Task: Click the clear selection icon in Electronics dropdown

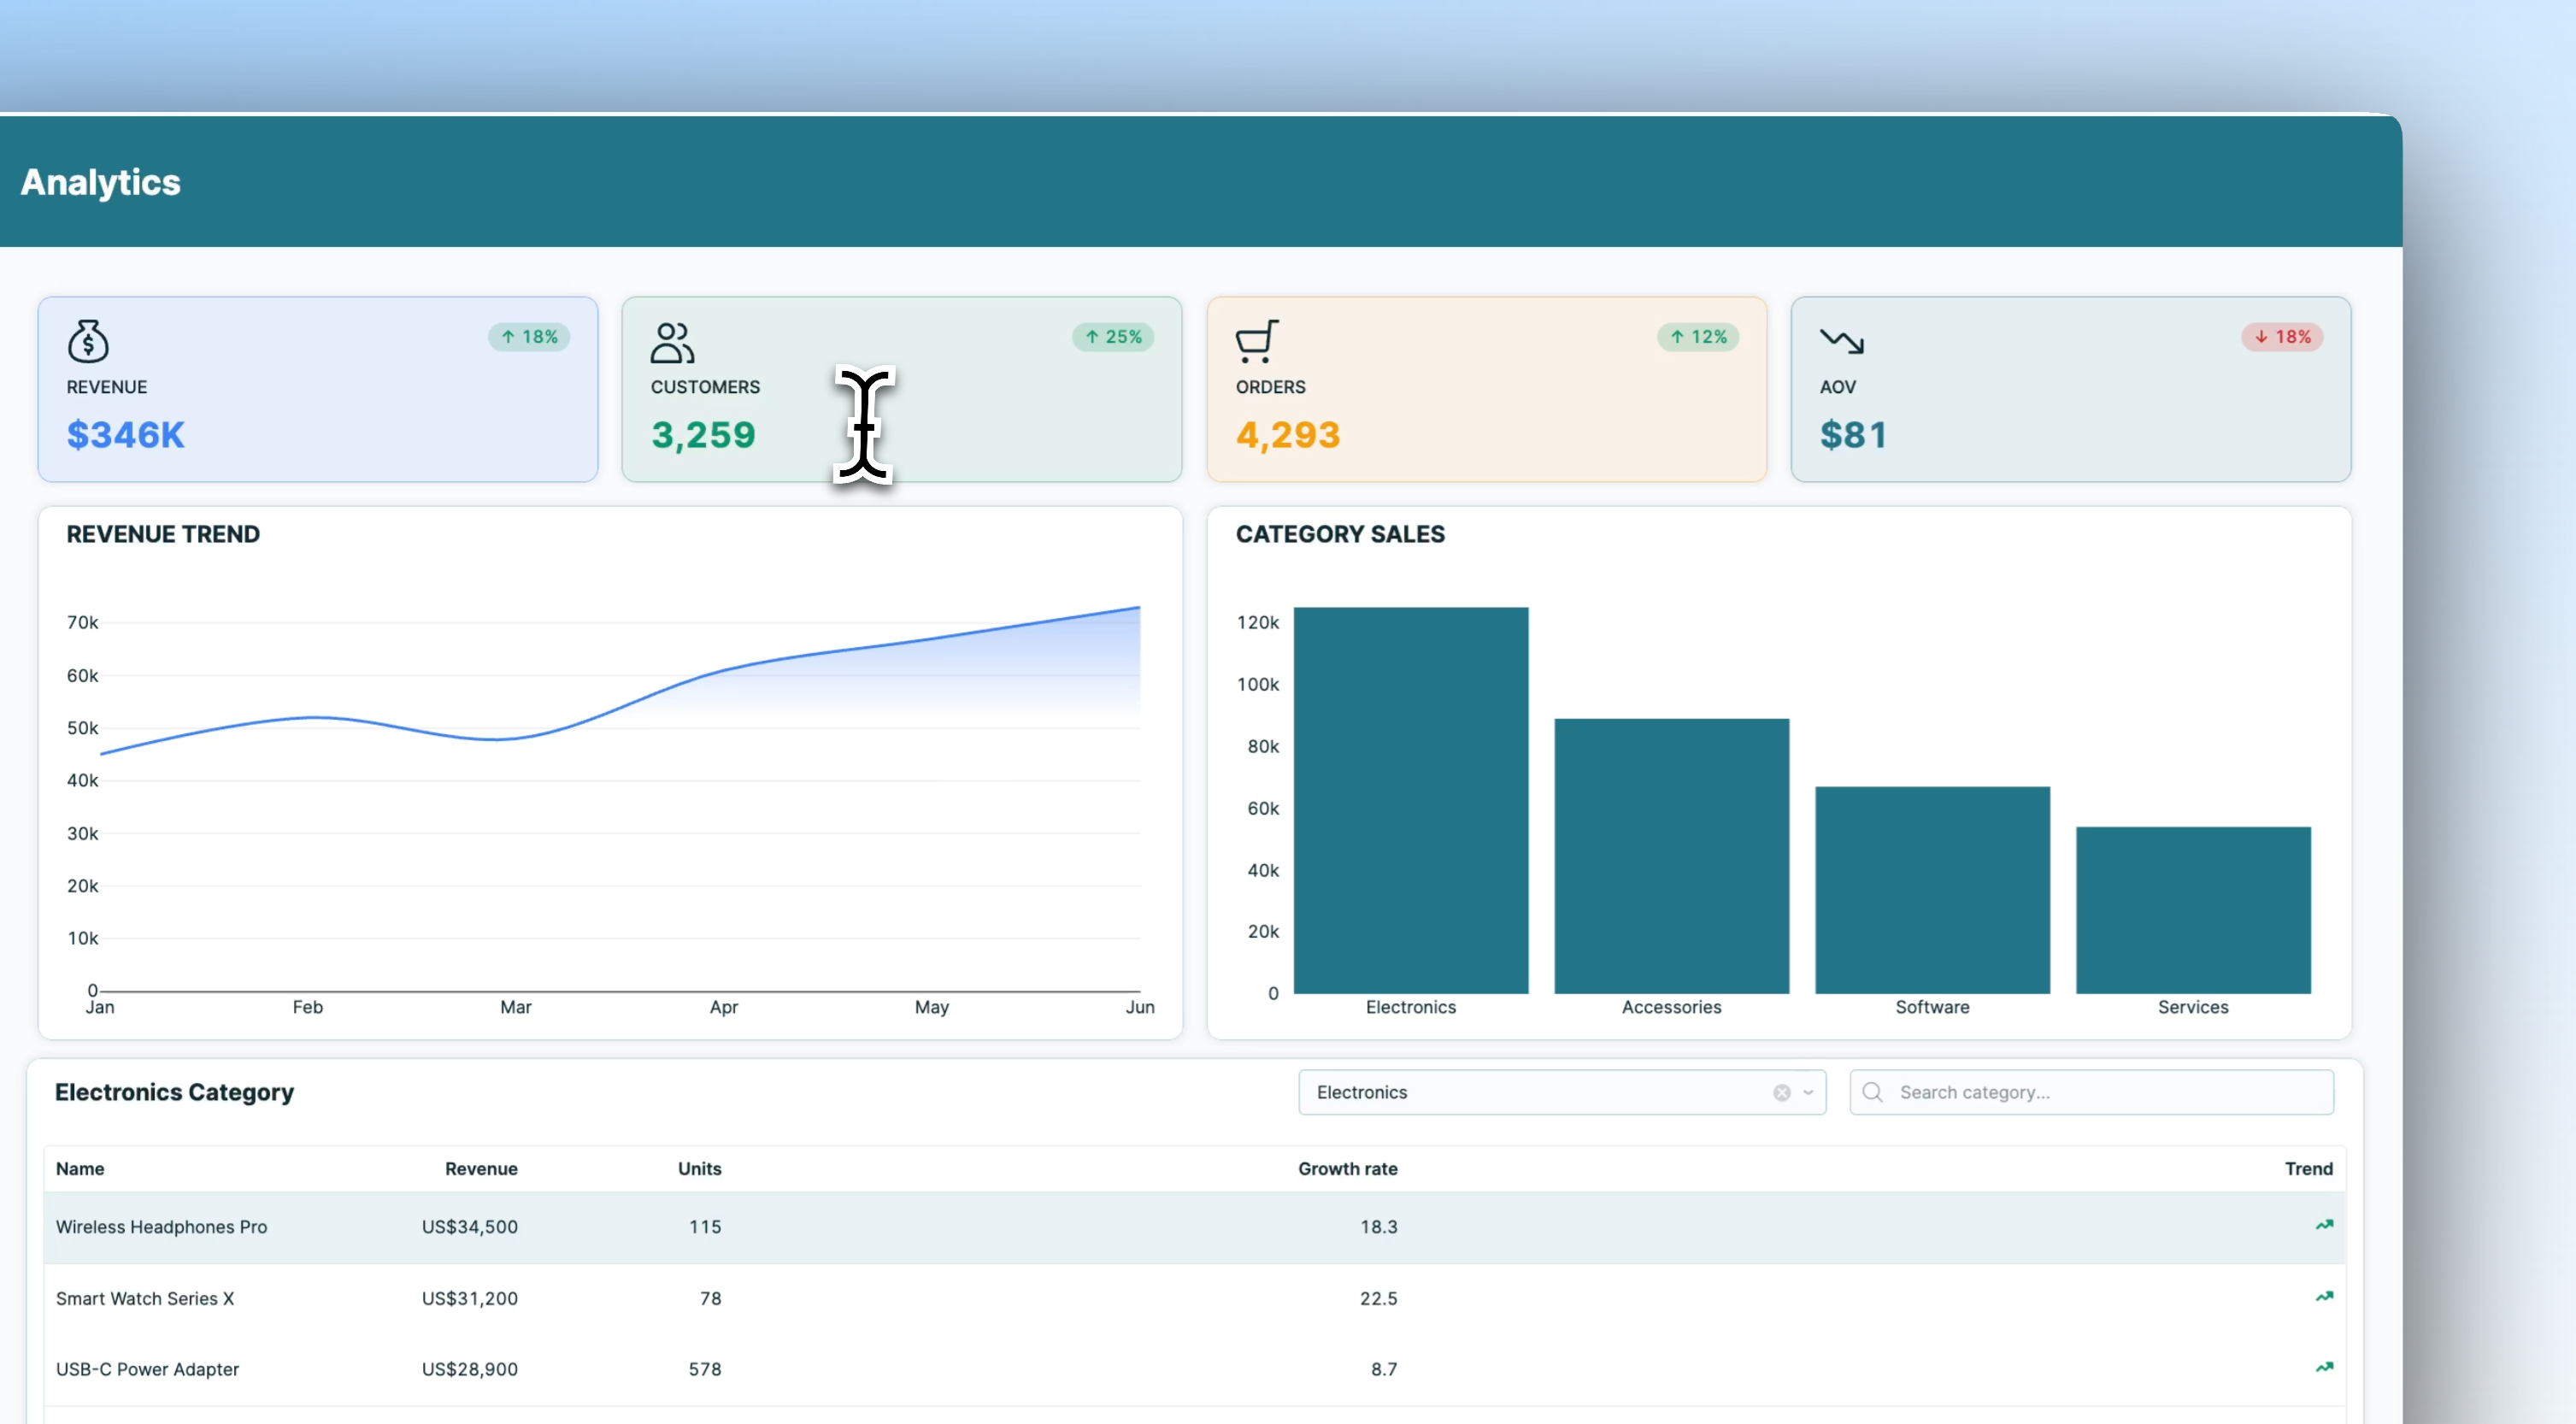Action: tap(1782, 1093)
